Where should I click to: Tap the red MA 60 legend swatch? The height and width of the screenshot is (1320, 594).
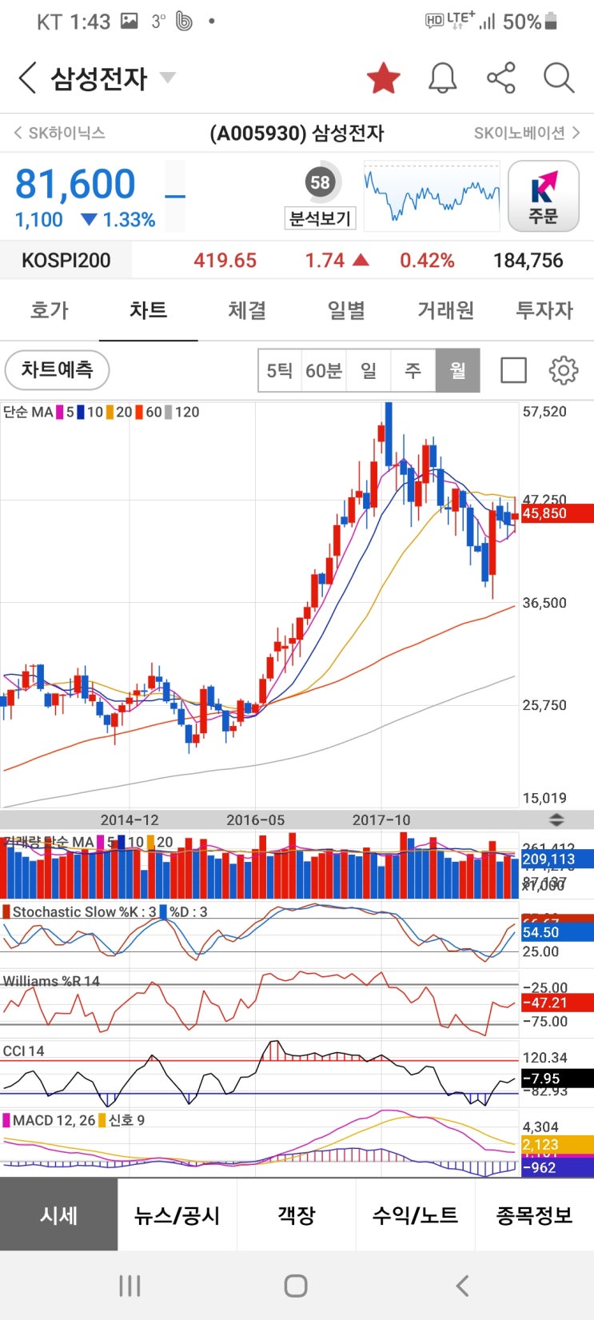click(139, 413)
